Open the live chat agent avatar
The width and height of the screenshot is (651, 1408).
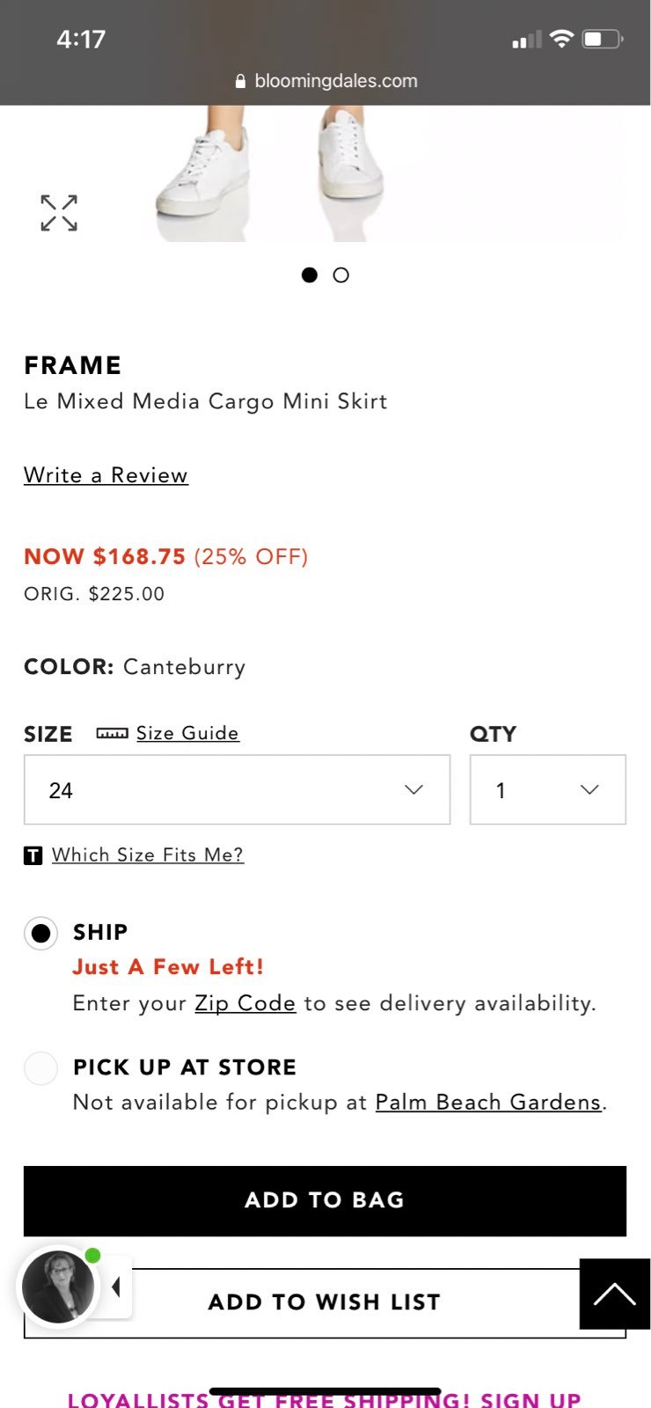click(58, 1287)
